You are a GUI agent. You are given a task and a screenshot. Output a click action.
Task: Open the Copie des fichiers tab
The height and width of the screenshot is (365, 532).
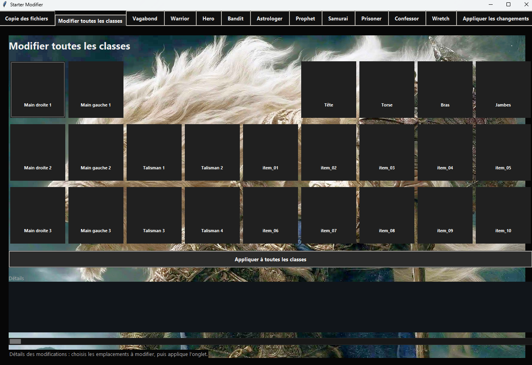[27, 18]
